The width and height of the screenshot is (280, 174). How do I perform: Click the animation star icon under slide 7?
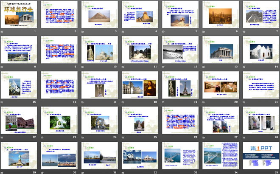click(x=244, y=32)
